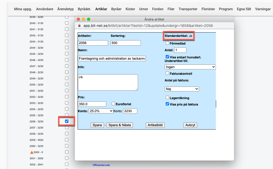Screen dimensions: 273x169
Task: Enable the Fakturakontroll checkbox
Action: 167,73
